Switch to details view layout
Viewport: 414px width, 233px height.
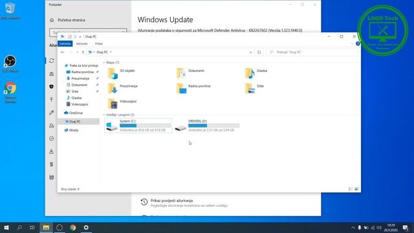pyautogui.click(x=351, y=189)
